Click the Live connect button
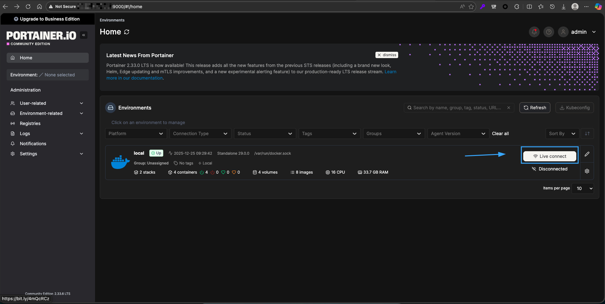 click(549, 156)
